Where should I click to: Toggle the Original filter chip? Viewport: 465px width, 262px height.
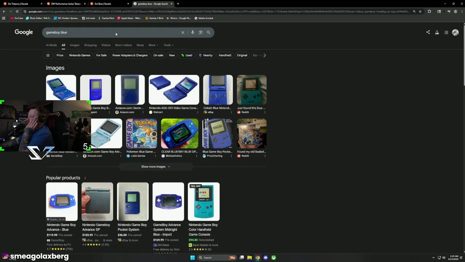tap(242, 55)
